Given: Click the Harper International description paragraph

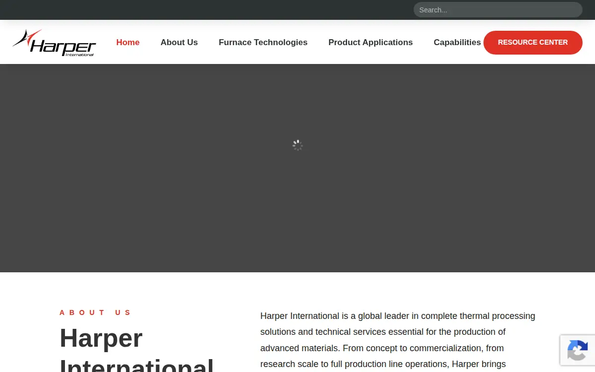Looking at the screenshot, I should tap(398, 341).
